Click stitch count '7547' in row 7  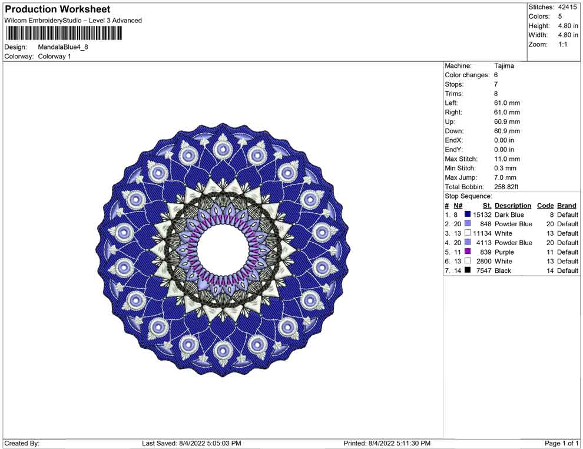pos(483,270)
